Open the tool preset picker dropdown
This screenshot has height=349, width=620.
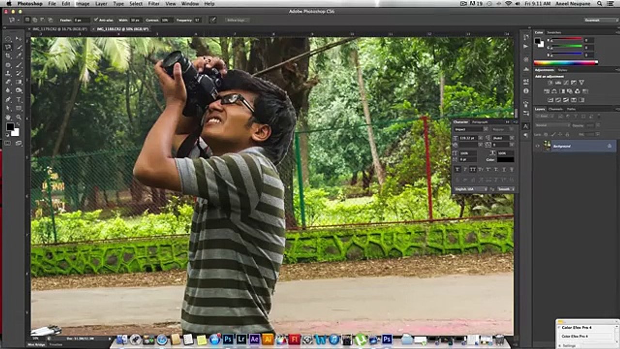click(x=13, y=20)
